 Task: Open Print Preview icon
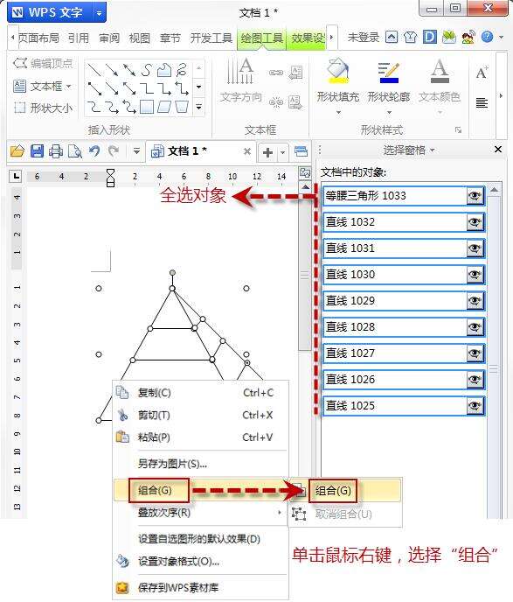(x=75, y=151)
